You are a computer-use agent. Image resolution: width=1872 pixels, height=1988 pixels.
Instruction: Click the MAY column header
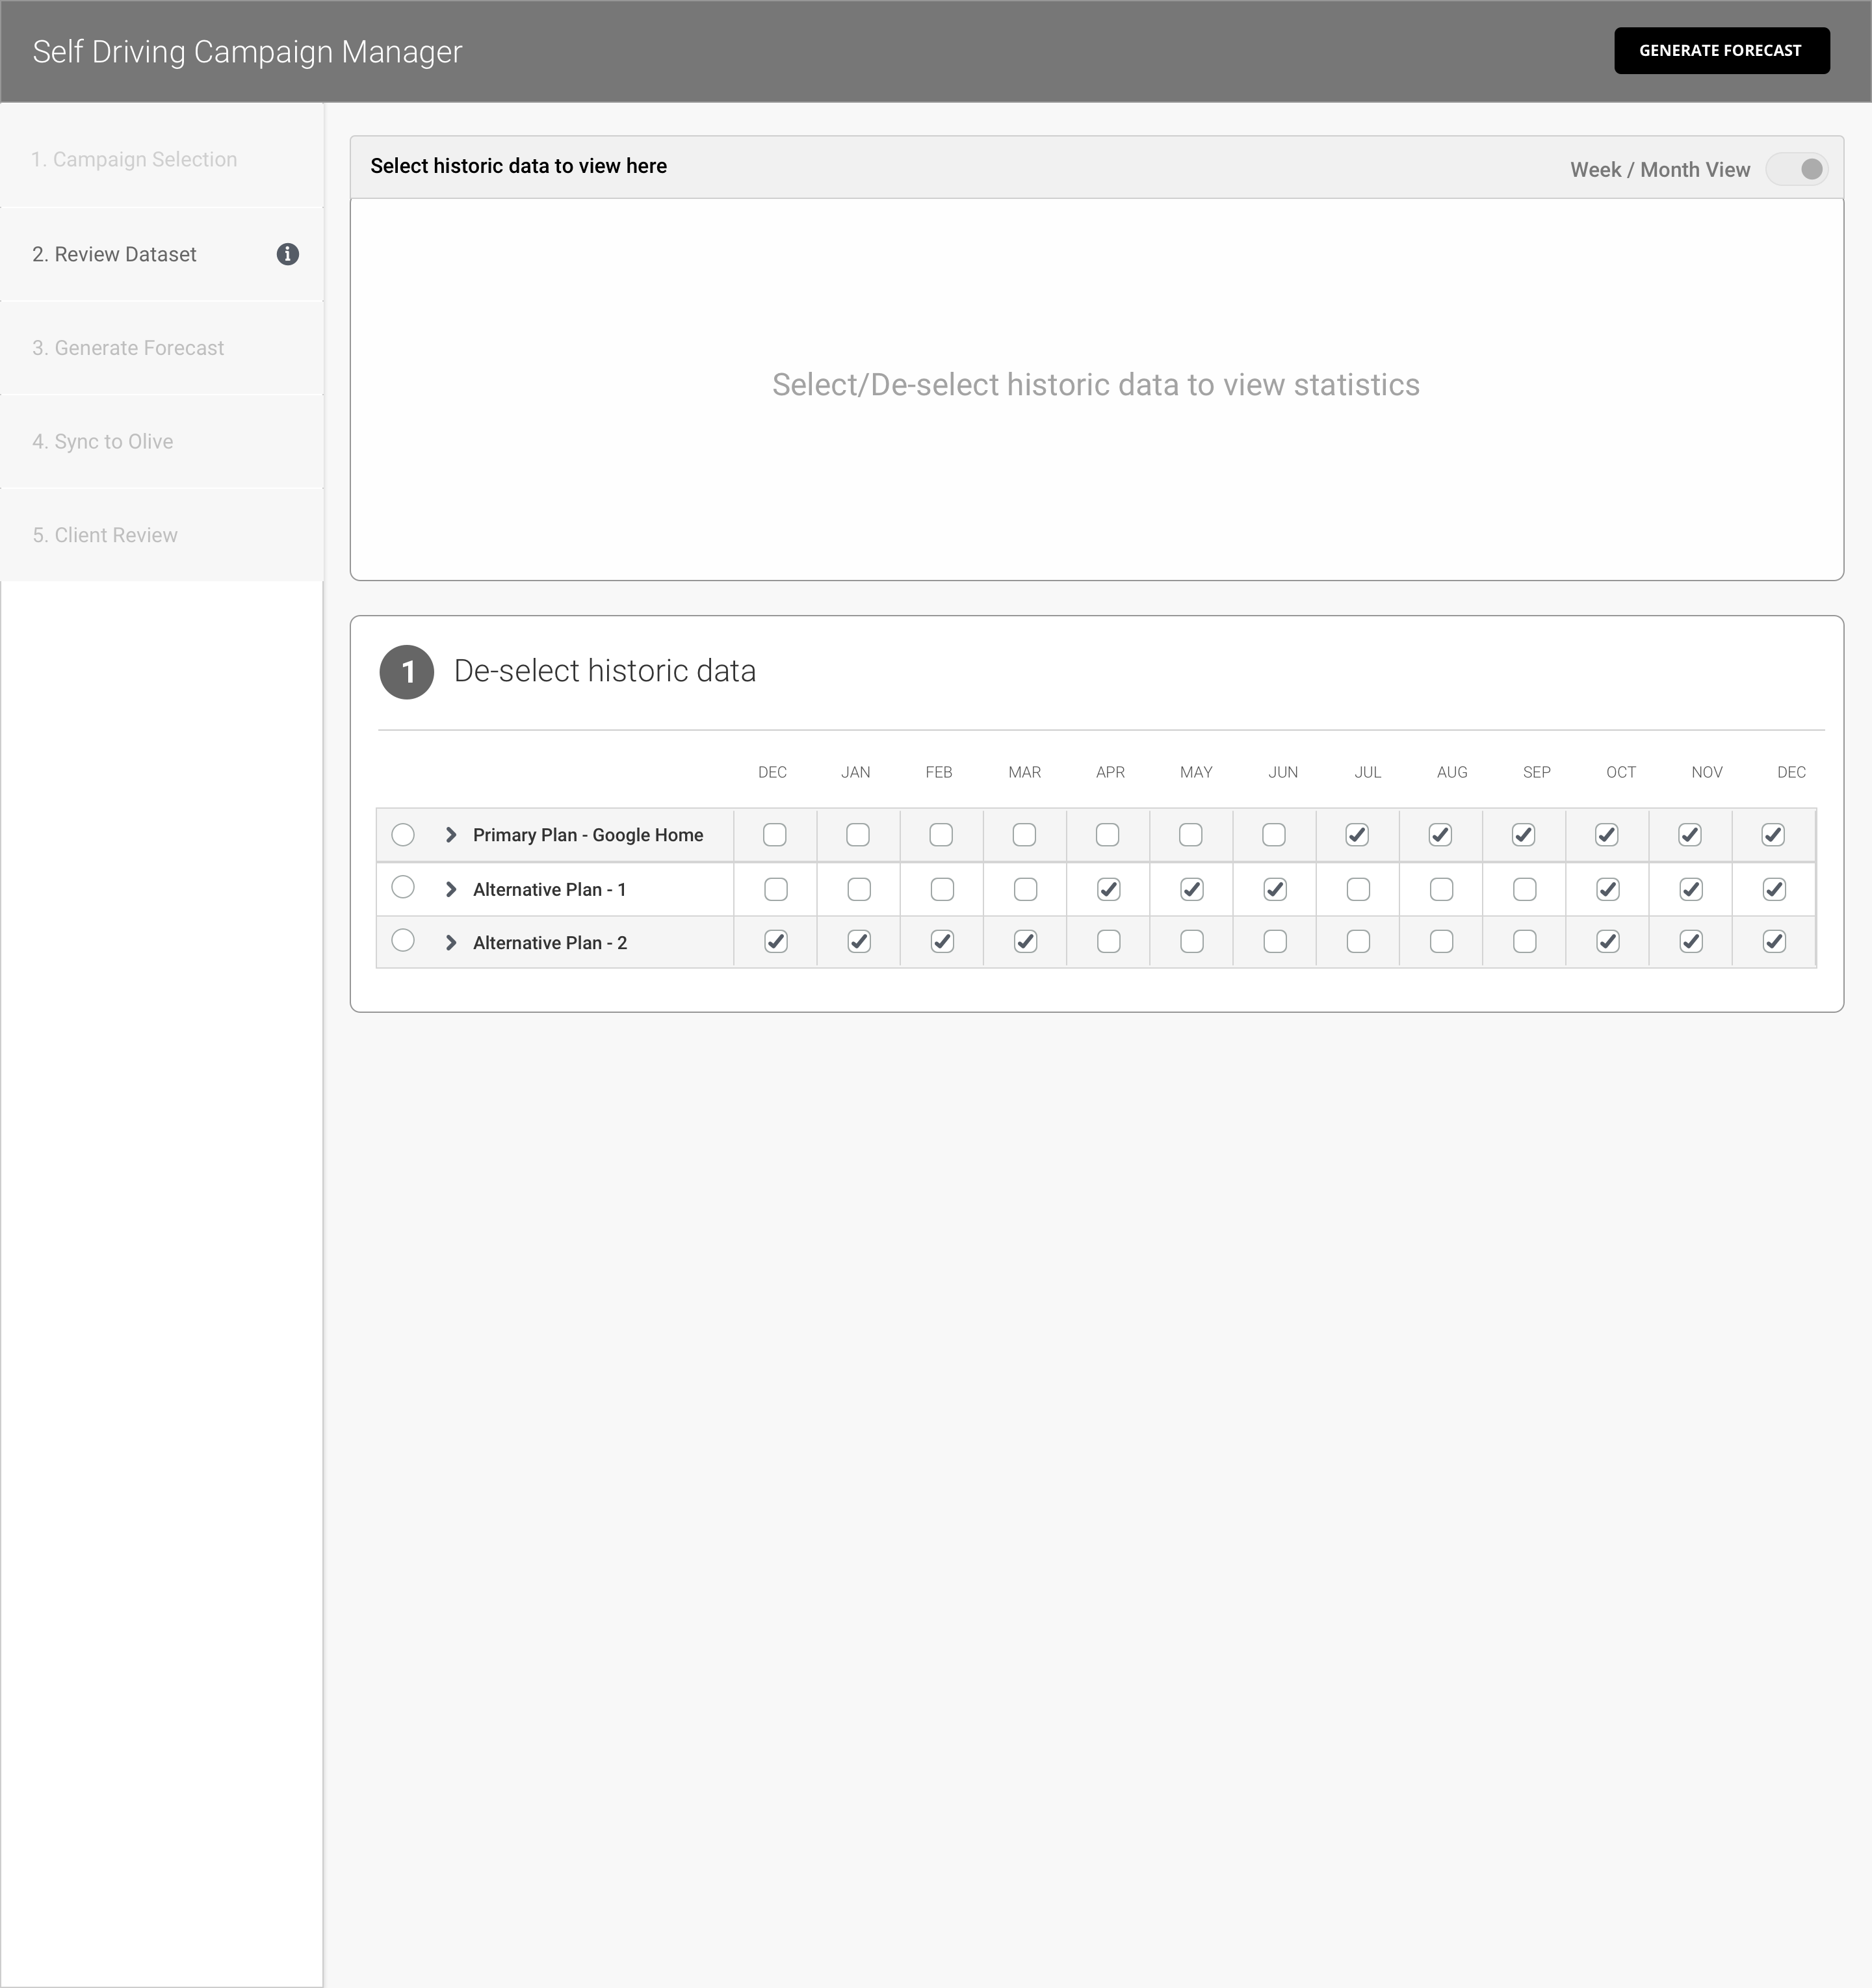(x=1196, y=772)
